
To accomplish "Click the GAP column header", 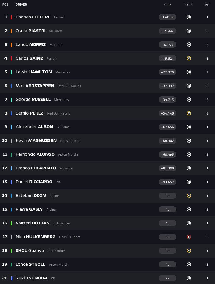I will (167, 5).
